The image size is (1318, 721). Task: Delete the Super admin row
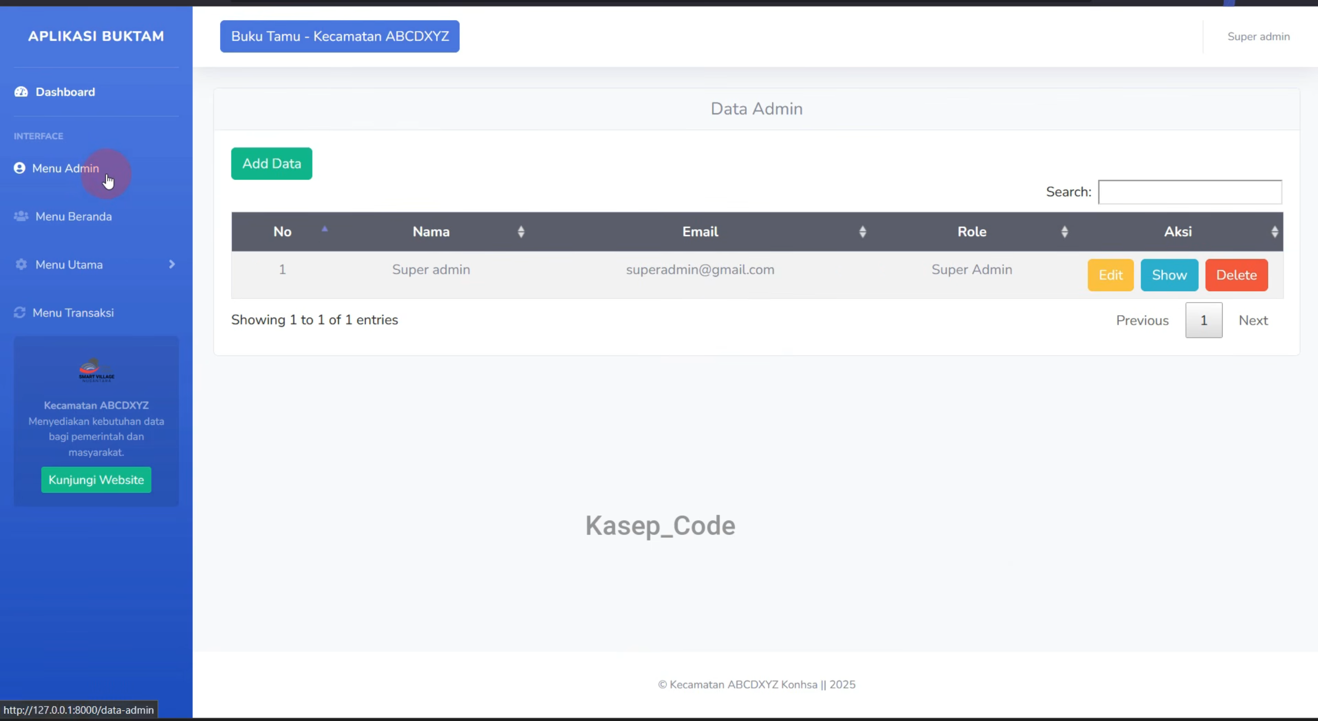1236,275
